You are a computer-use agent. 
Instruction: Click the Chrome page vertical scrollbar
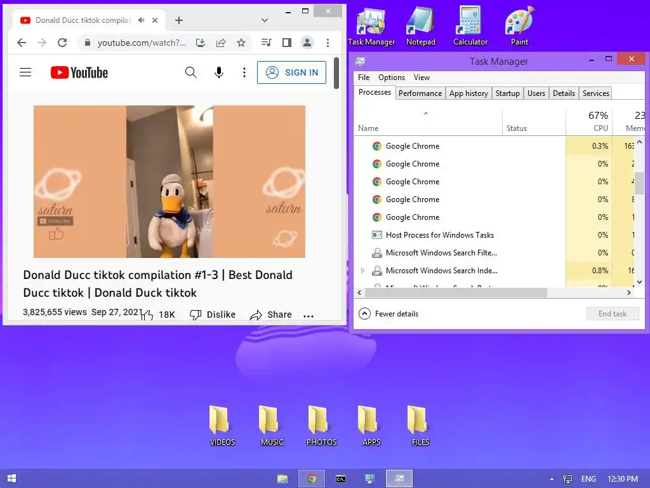pos(336,74)
